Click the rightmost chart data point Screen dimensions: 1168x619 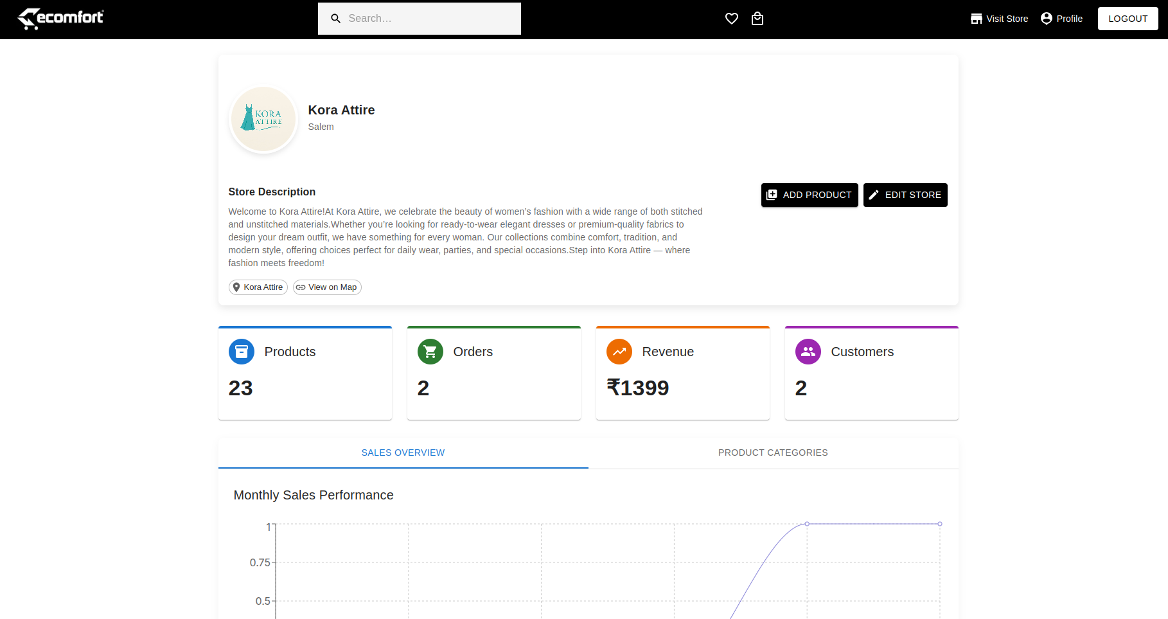pyautogui.click(x=940, y=524)
